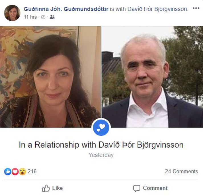Click the blue thumbs-up reaction icon
This screenshot has width=203, height=196.
coord(8,172)
